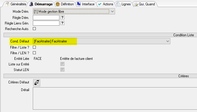The width and height of the screenshot is (197, 112).
Task: Click the Règle Liens Gén. input field
Action: pyautogui.click(x=46, y=23)
